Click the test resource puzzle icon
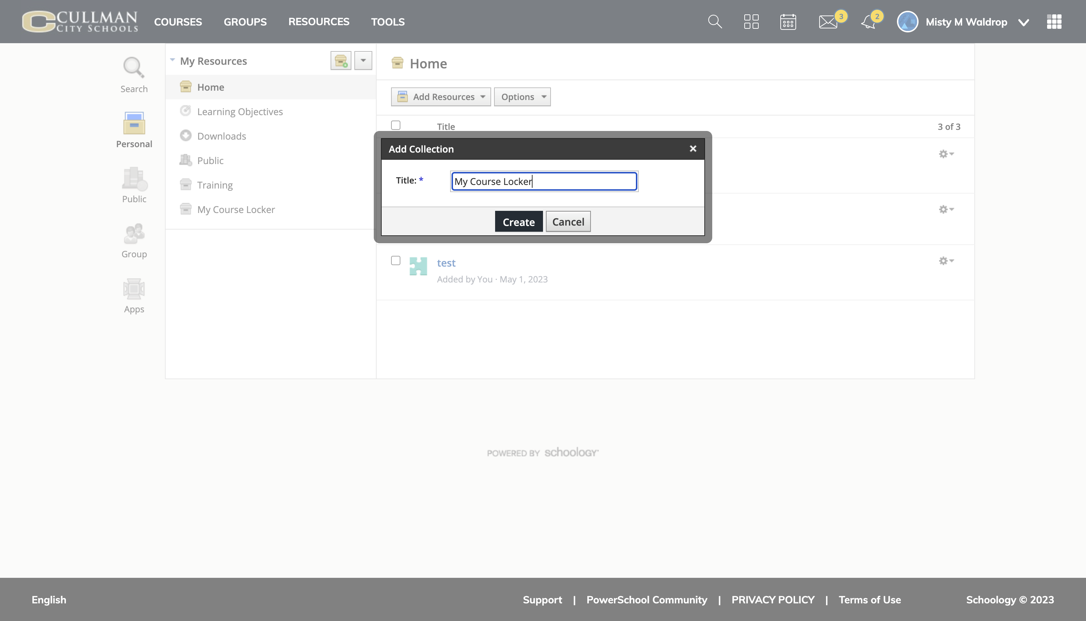The image size is (1086, 621). pyautogui.click(x=418, y=266)
